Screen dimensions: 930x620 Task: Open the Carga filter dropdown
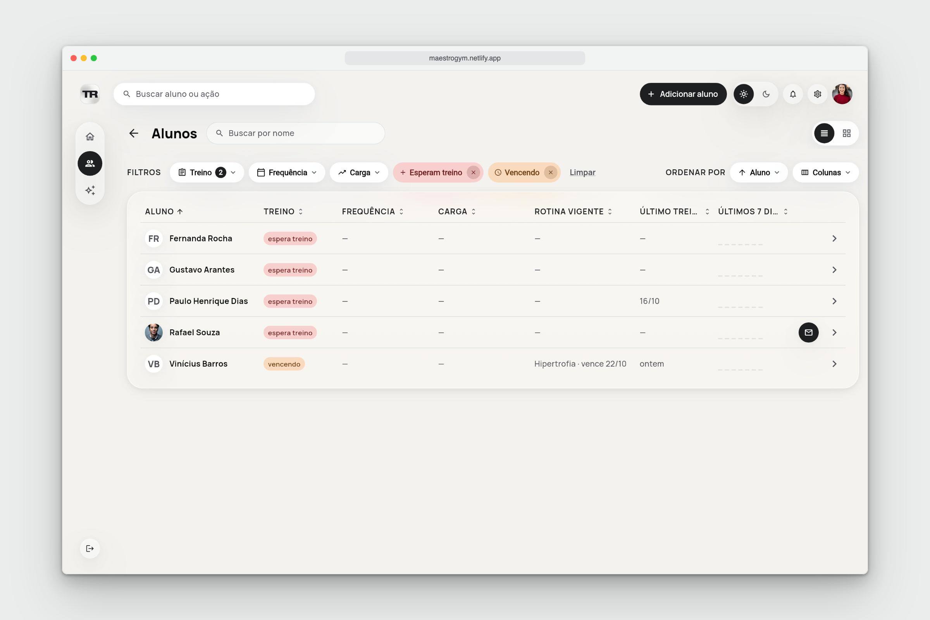(x=359, y=172)
